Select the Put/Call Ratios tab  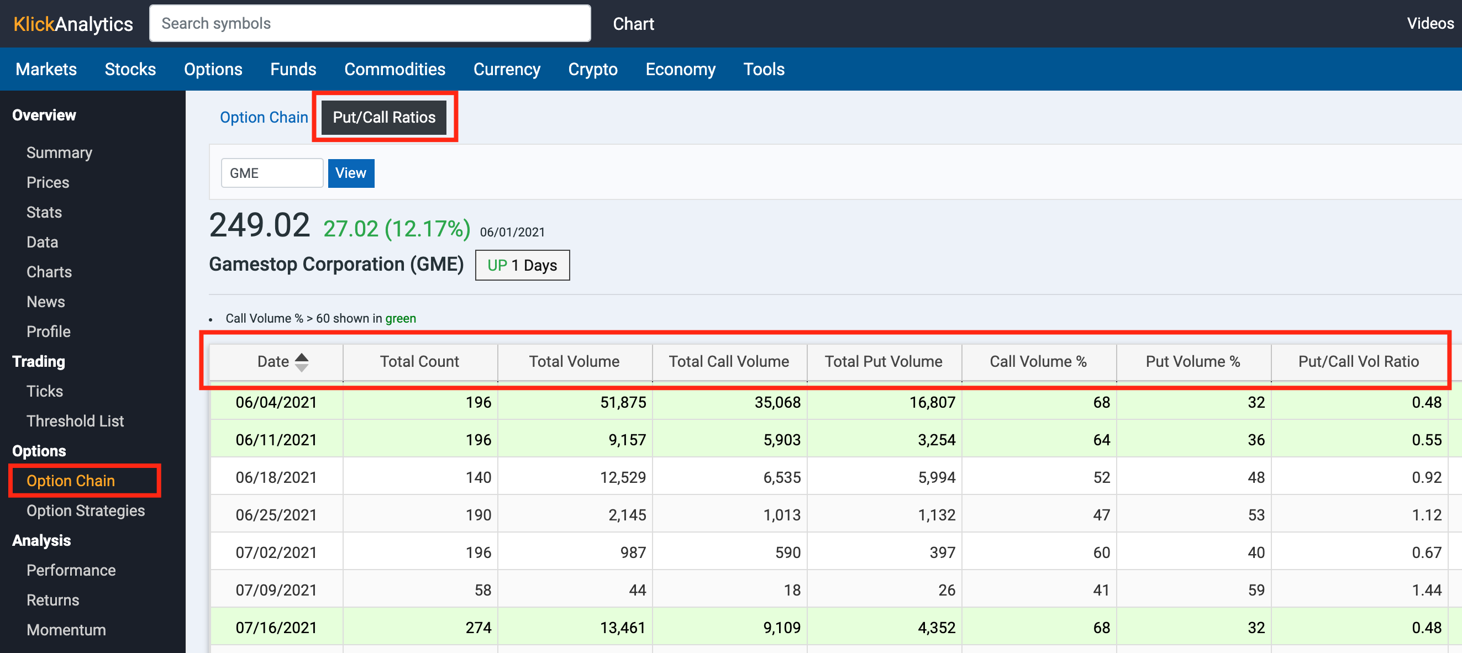[384, 118]
